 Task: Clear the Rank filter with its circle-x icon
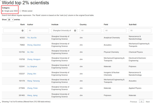23,31
